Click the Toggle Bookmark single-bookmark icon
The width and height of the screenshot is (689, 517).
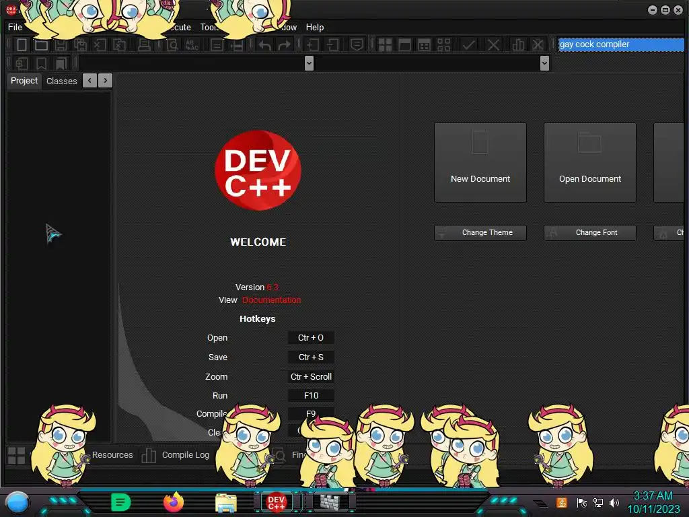pyautogui.click(x=41, y=64)
